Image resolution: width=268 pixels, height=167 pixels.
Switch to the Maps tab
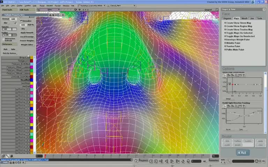click(x=236, y=18)
